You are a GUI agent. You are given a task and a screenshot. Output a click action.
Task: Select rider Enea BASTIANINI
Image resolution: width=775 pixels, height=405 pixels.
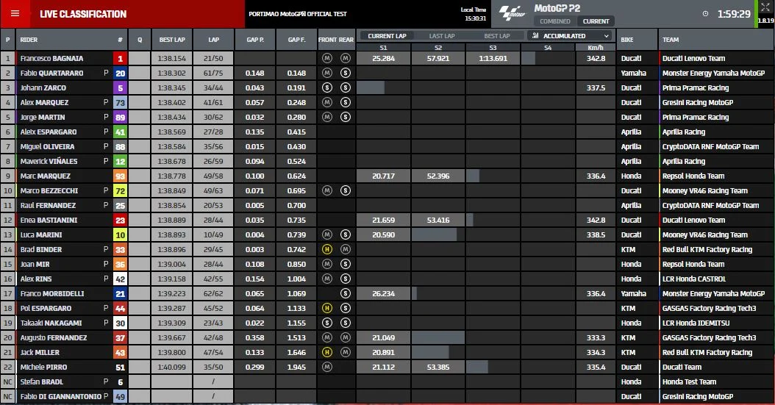tap(49, 220)
